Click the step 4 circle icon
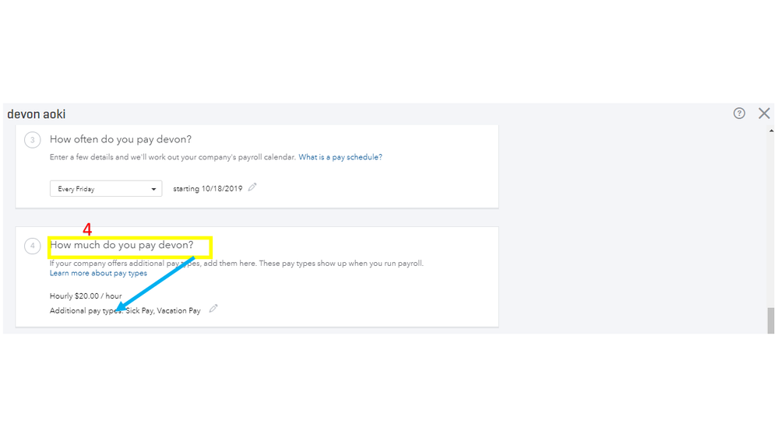Viewport: 778px width, 437px height. pos(33,246)
